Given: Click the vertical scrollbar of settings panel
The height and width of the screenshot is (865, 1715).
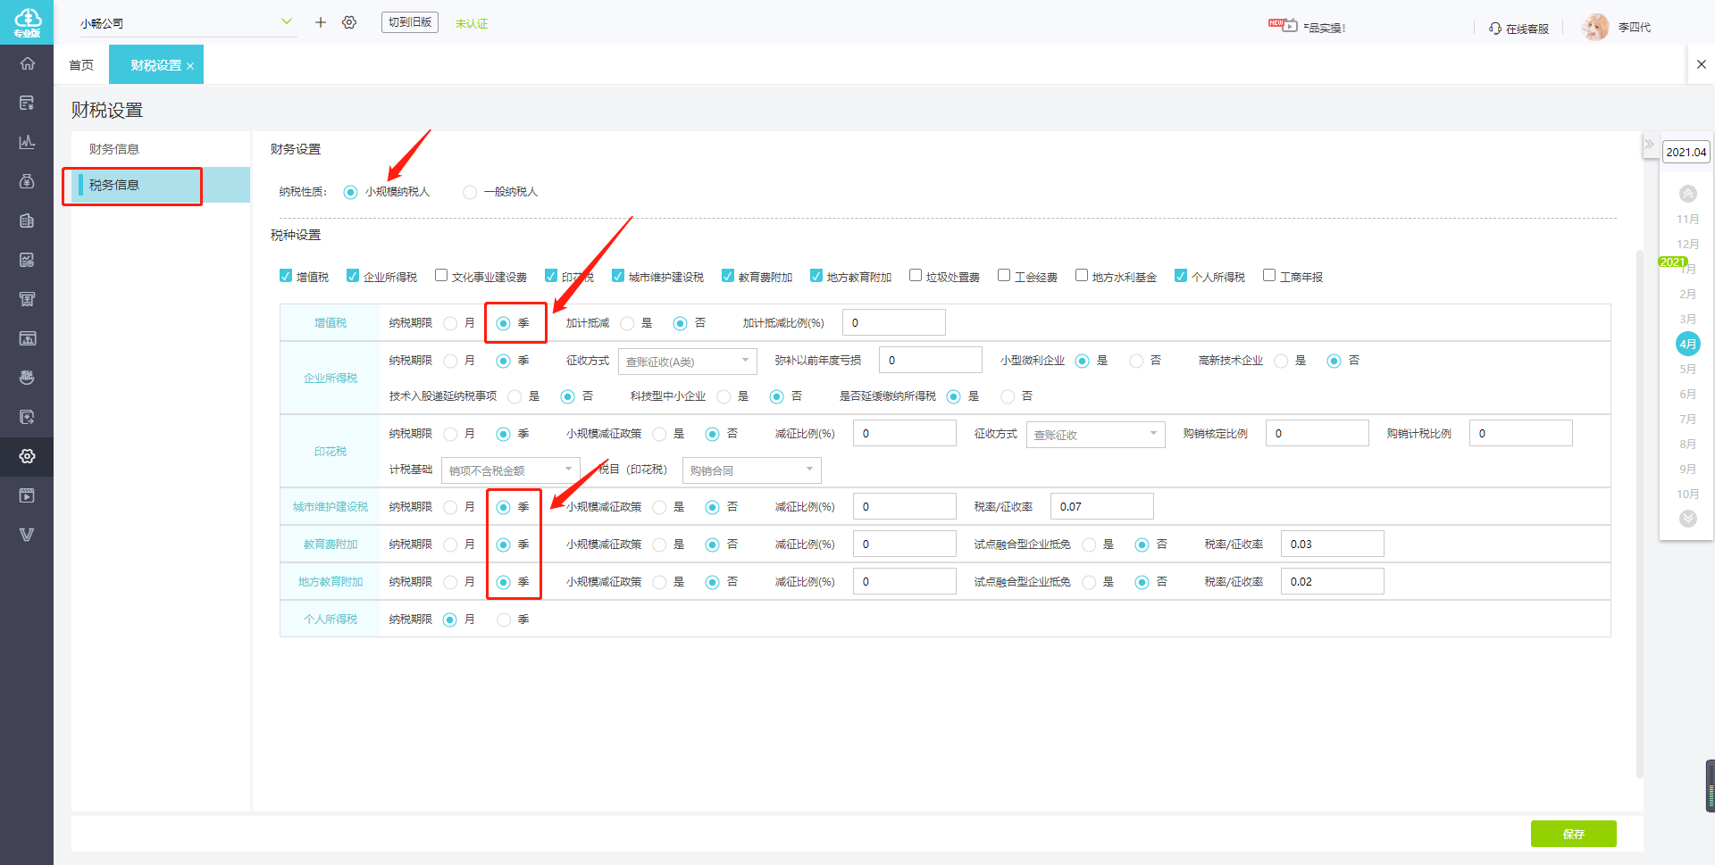Looking at the screenshot, I should [1639, 513].
